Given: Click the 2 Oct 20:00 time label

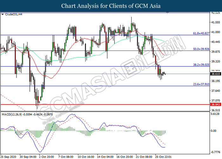Looking at the screenshot, I should (47, 157).
